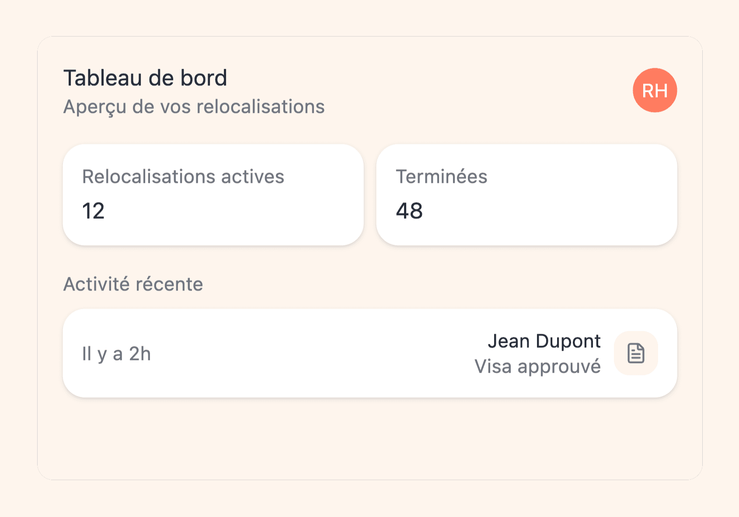The width and height of the screenshot is (739, 517).
Task: Click the Jean Dupont name
Action: pos(544,341)
